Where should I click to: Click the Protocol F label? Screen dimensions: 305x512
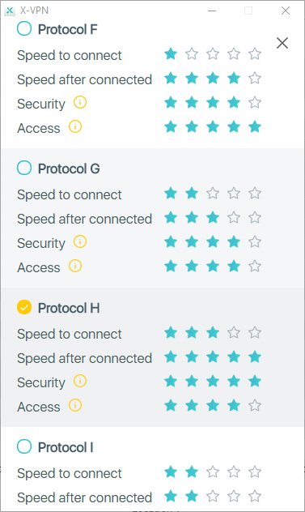click(x=67, y=29)
